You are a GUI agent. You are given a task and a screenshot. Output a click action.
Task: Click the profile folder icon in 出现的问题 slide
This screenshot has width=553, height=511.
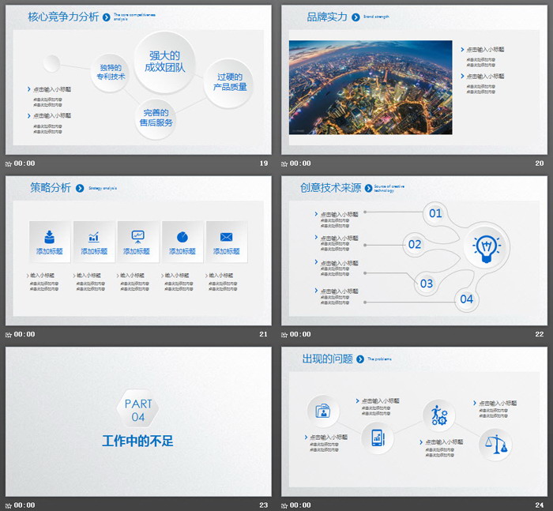[x=323, y=411]
